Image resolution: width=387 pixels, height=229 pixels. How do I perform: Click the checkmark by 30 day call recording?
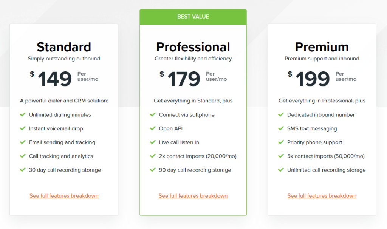(23, 170)
